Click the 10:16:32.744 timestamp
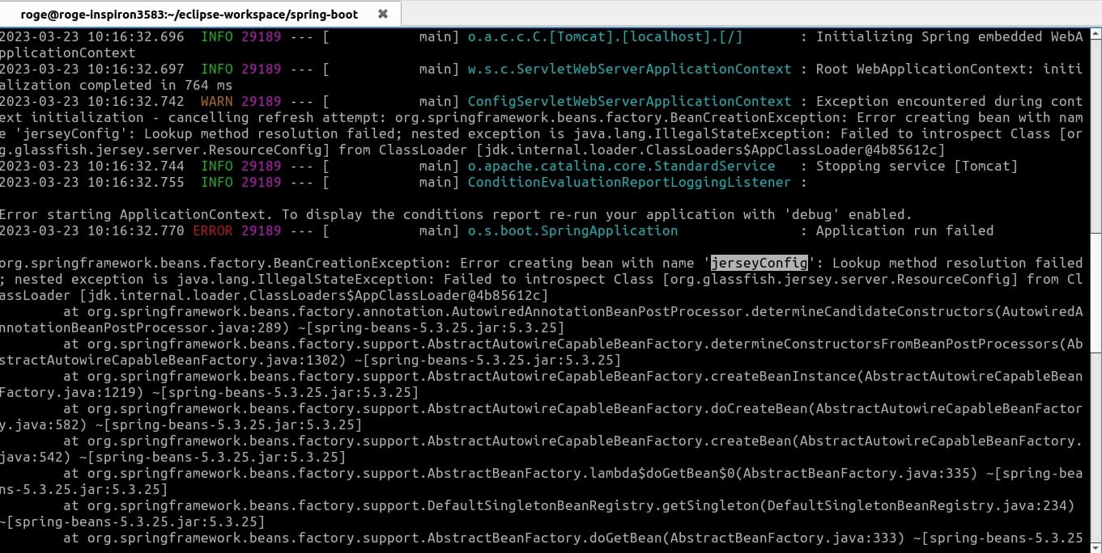Image resolution: width=1102 pixels, height=553 pixels. pyautogui.click(x=136, y=166)
